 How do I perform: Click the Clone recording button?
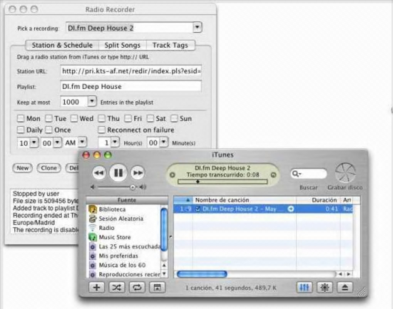click(49, 168)
